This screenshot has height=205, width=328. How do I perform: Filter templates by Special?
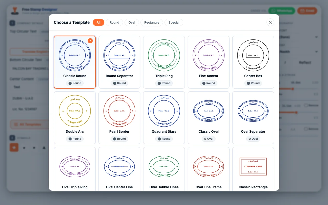click(174, 22)
